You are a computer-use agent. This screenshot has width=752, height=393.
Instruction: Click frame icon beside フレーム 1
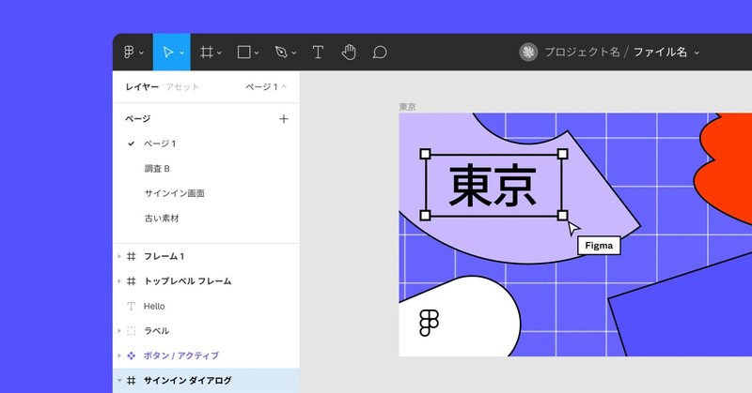coord(131,257)
